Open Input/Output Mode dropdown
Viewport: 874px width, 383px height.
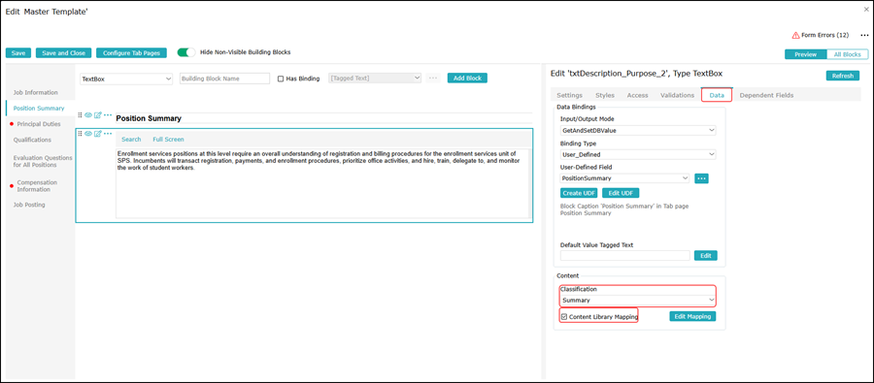tap(638, 130)
